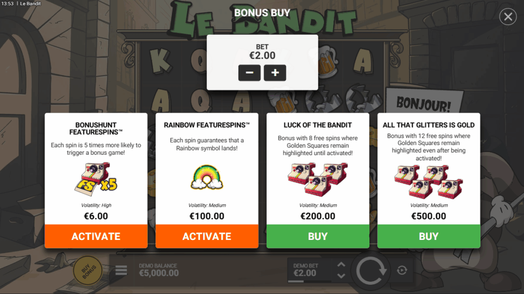Activate Bonushunt FeatureSpins for €6.00
This screenshot has height=294, width=524.
click(x=96, y=236)
